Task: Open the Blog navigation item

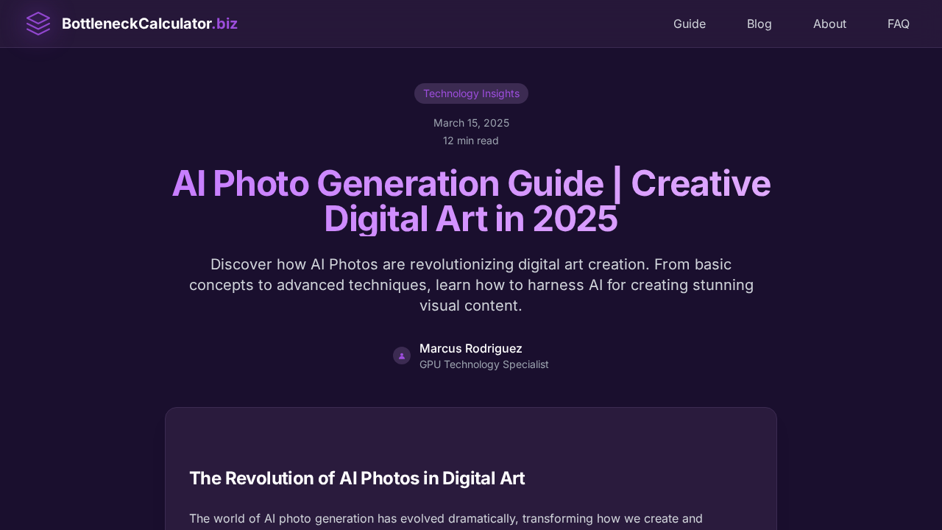Action: coord(759,24)
